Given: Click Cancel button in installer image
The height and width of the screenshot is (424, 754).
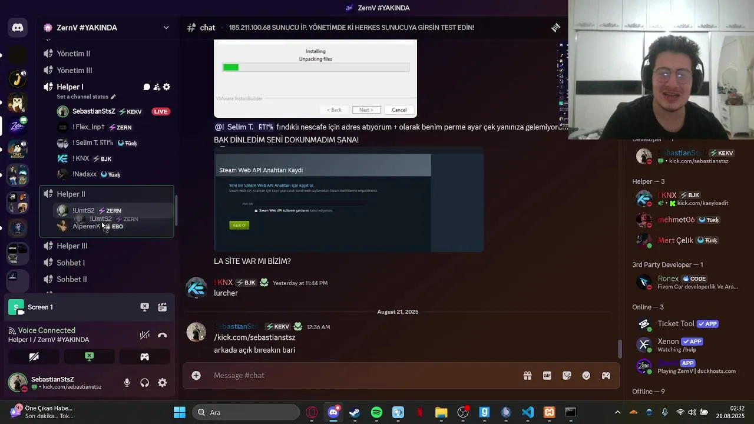Looking at the screenshot, I should coord(399,110).
